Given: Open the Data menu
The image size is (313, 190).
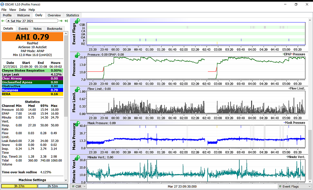Looking at the screenshot, I should [22, 10].
